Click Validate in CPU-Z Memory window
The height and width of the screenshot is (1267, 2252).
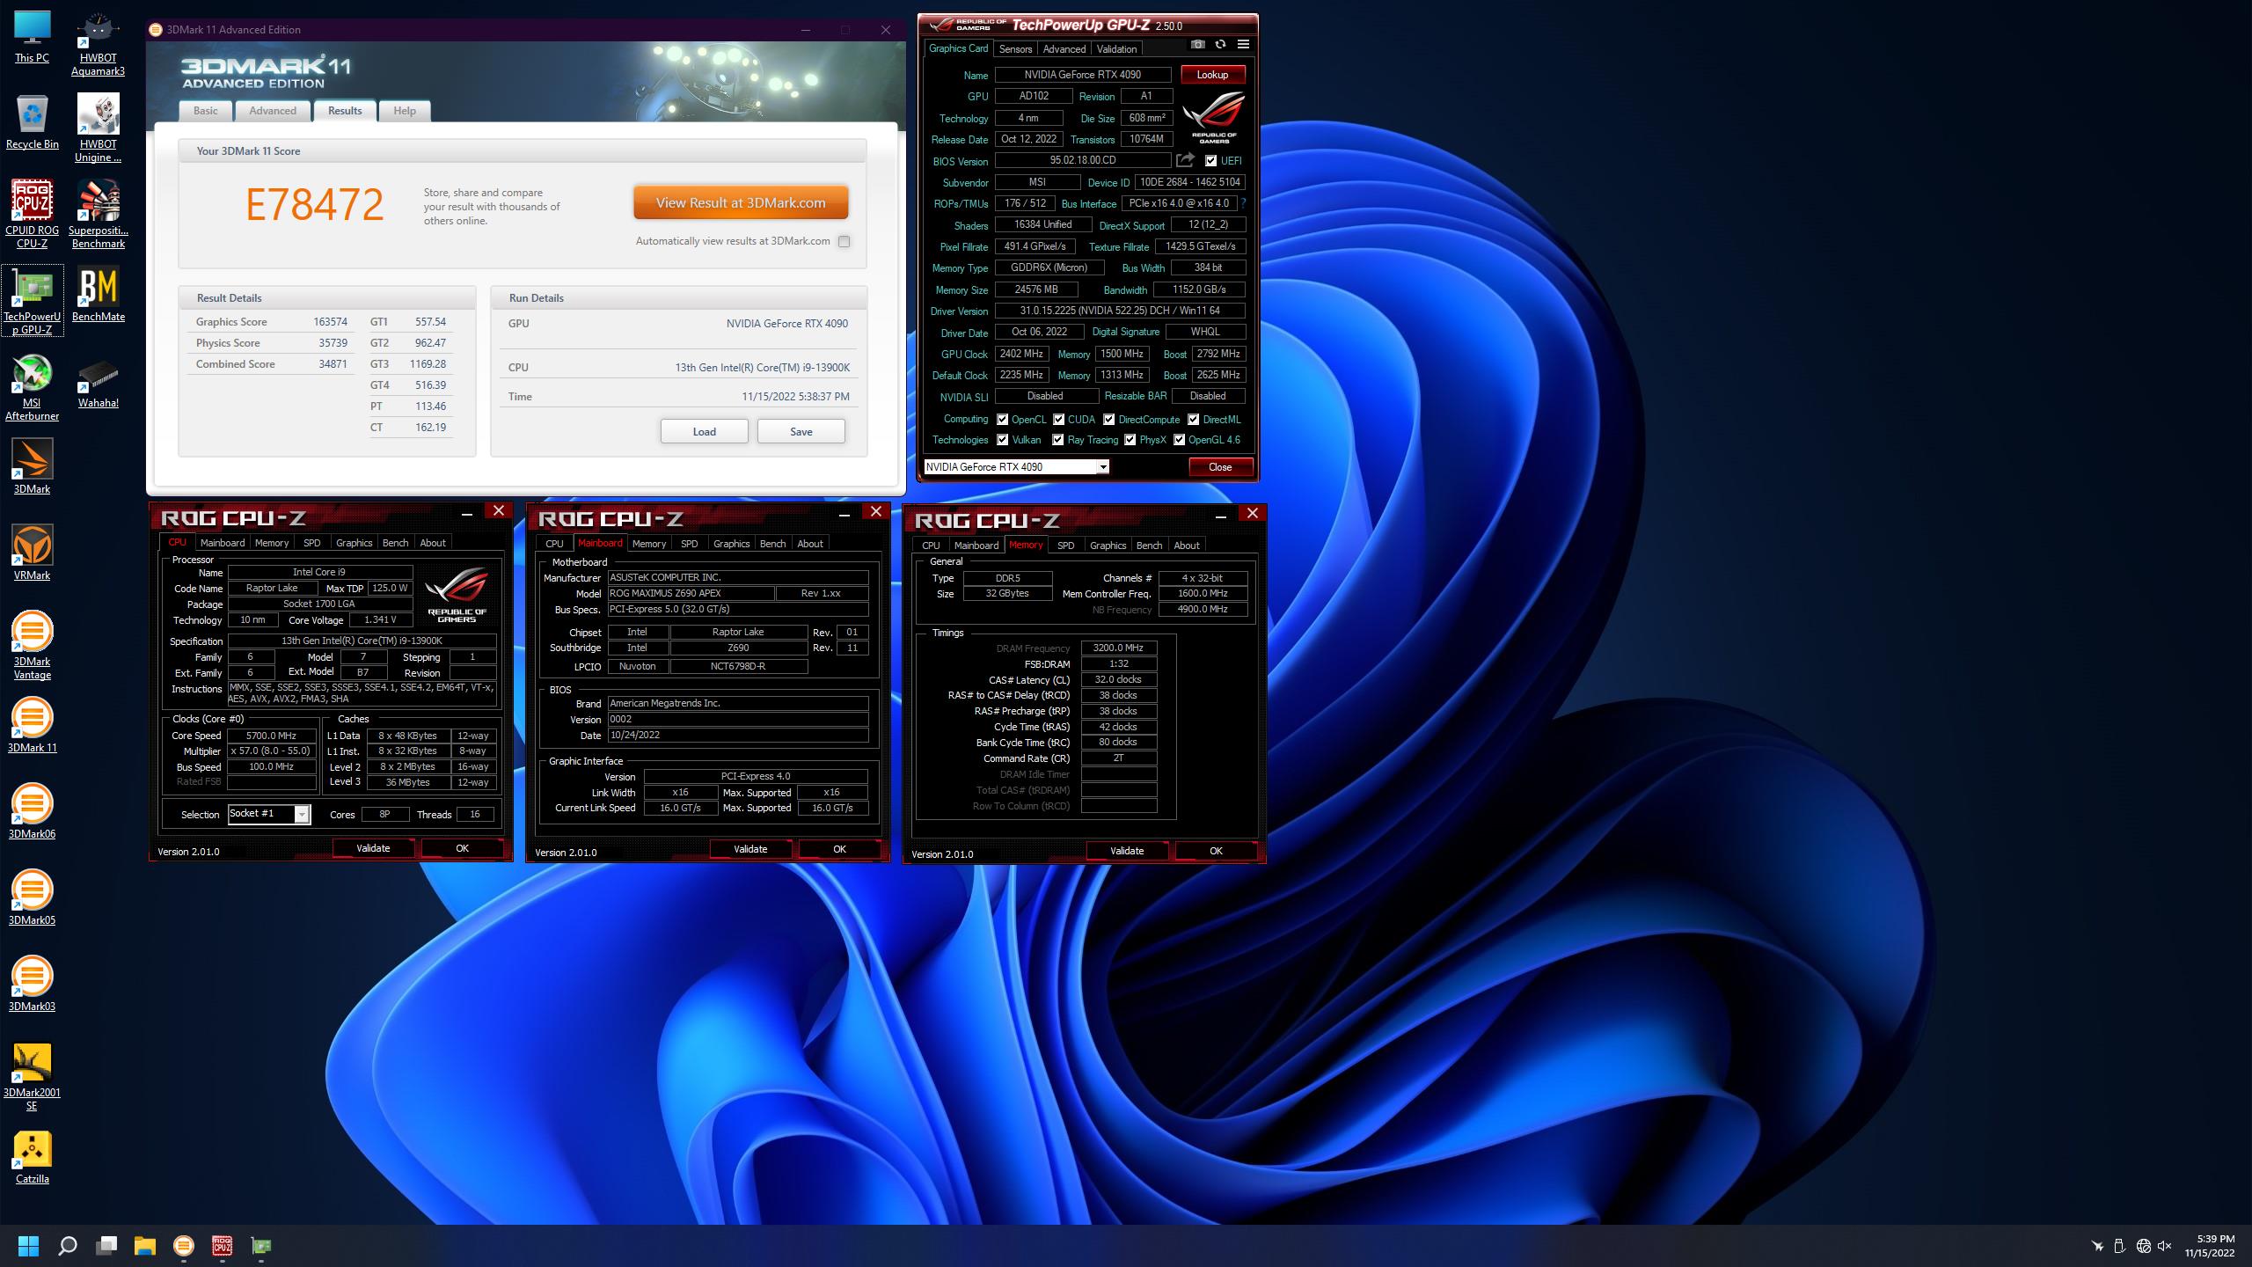[1127, 851]
